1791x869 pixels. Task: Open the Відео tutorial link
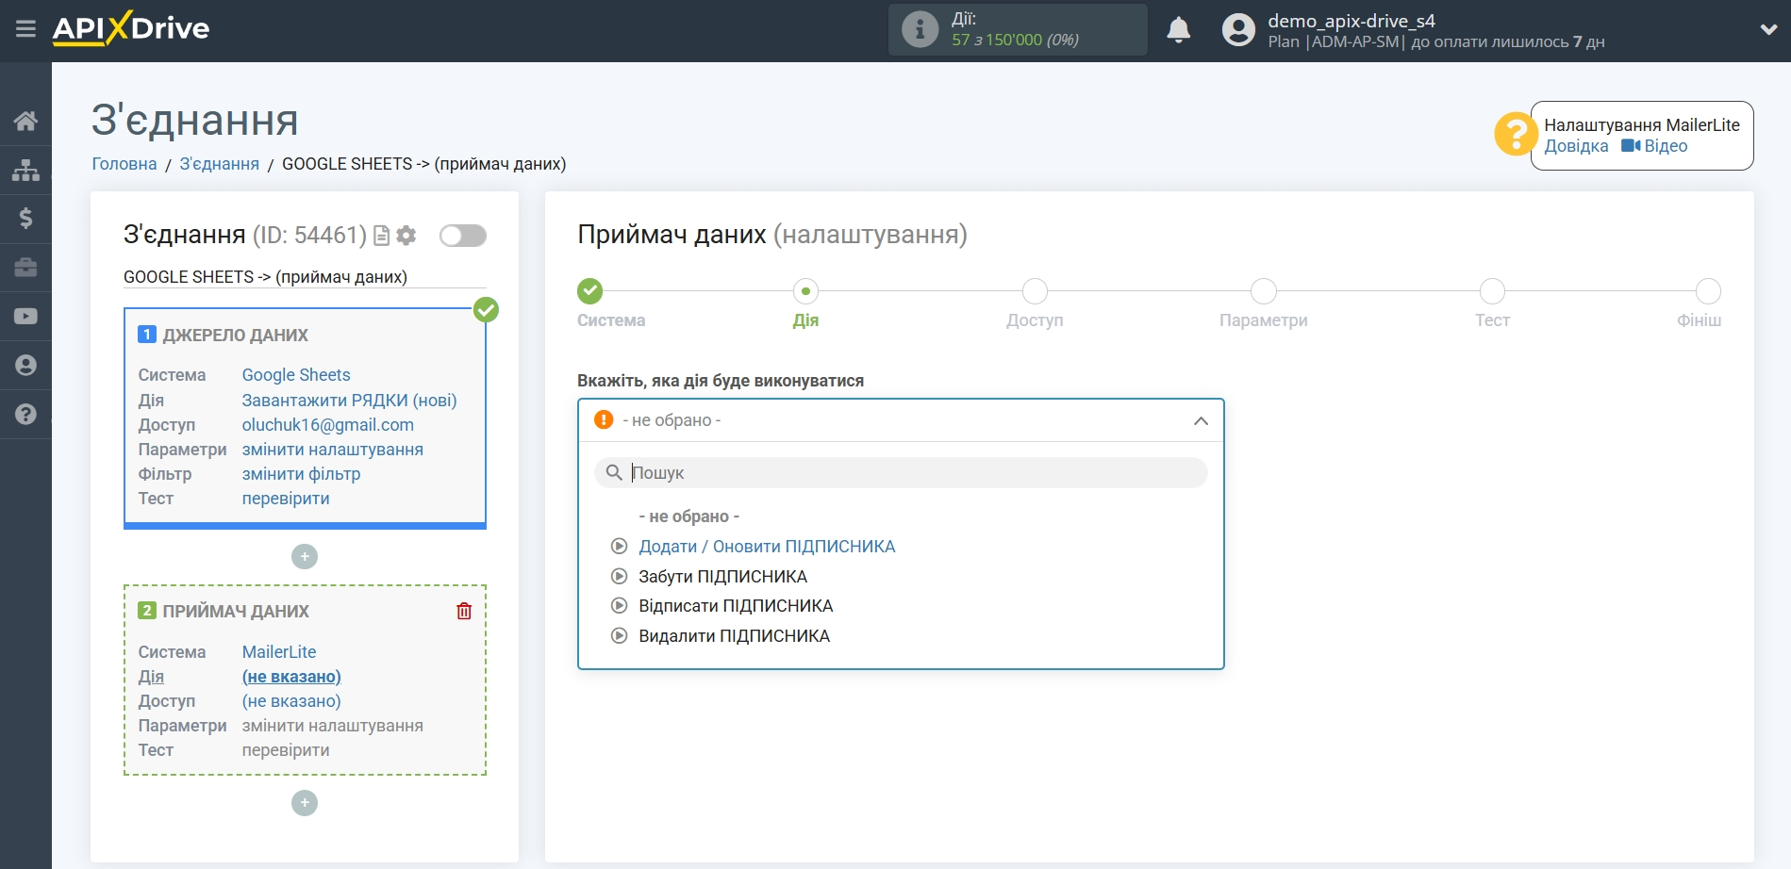coord(1654,146)
